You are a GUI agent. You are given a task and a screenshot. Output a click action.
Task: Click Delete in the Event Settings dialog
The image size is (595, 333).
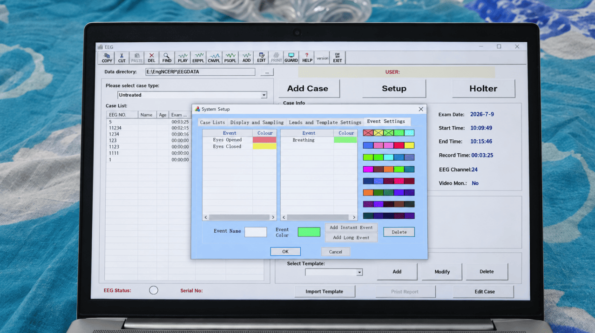pyautogui.click(x=399, y=232)
